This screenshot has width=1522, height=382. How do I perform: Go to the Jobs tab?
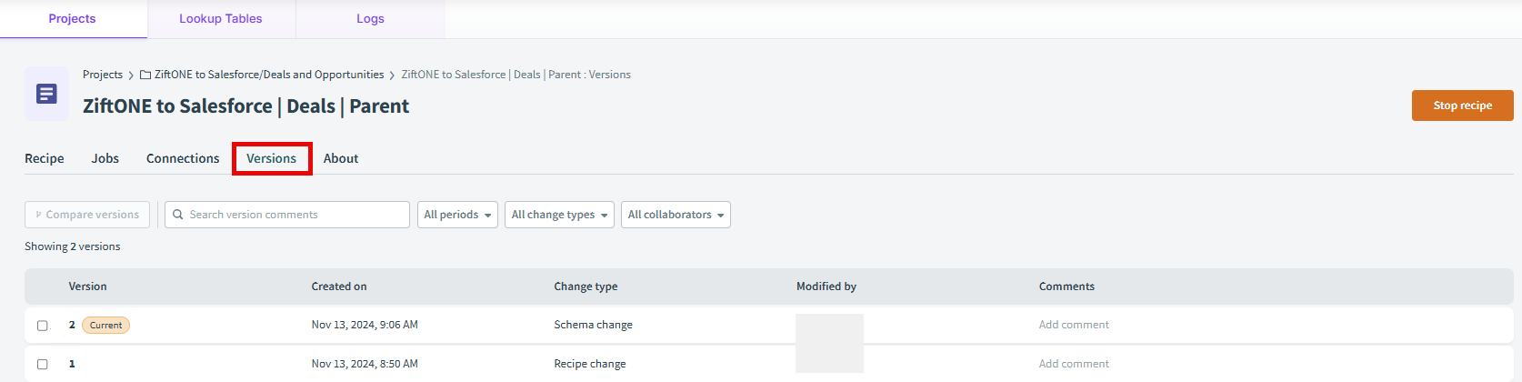[x=105, y=158]
